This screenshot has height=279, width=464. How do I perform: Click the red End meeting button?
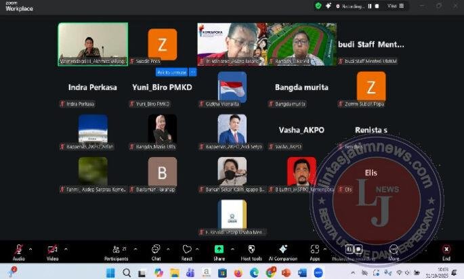point(446,250)
